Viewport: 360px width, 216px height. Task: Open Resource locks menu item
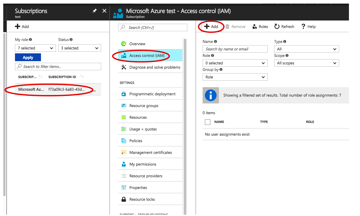point(150,199)
